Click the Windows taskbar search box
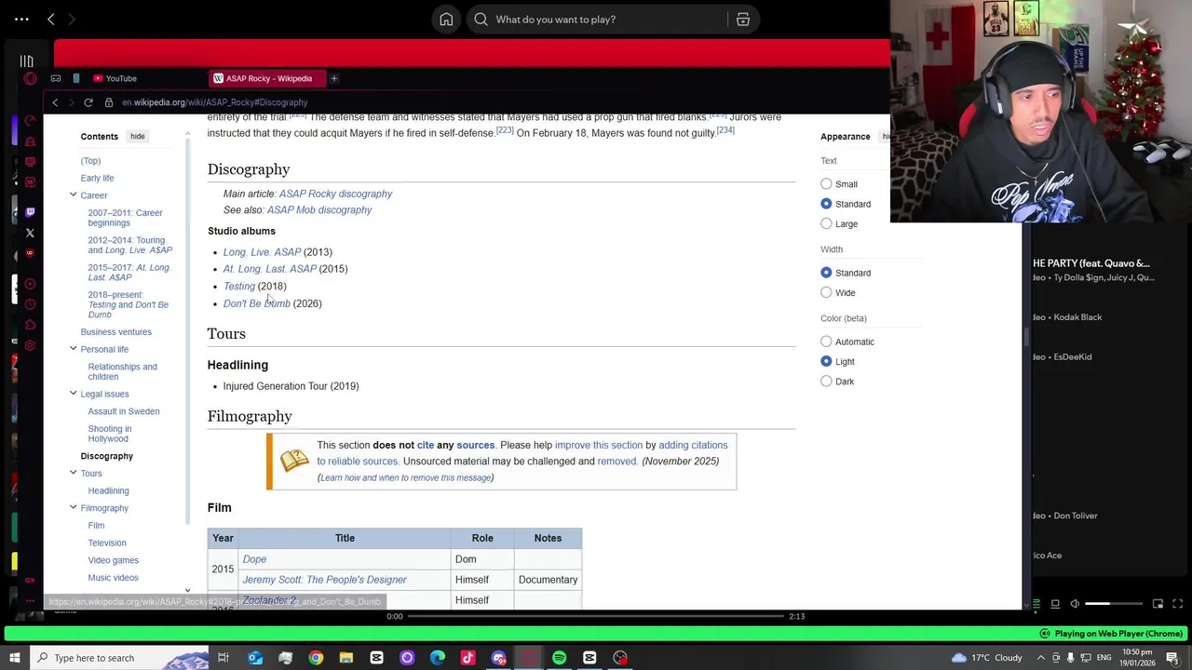 [121, 658]
